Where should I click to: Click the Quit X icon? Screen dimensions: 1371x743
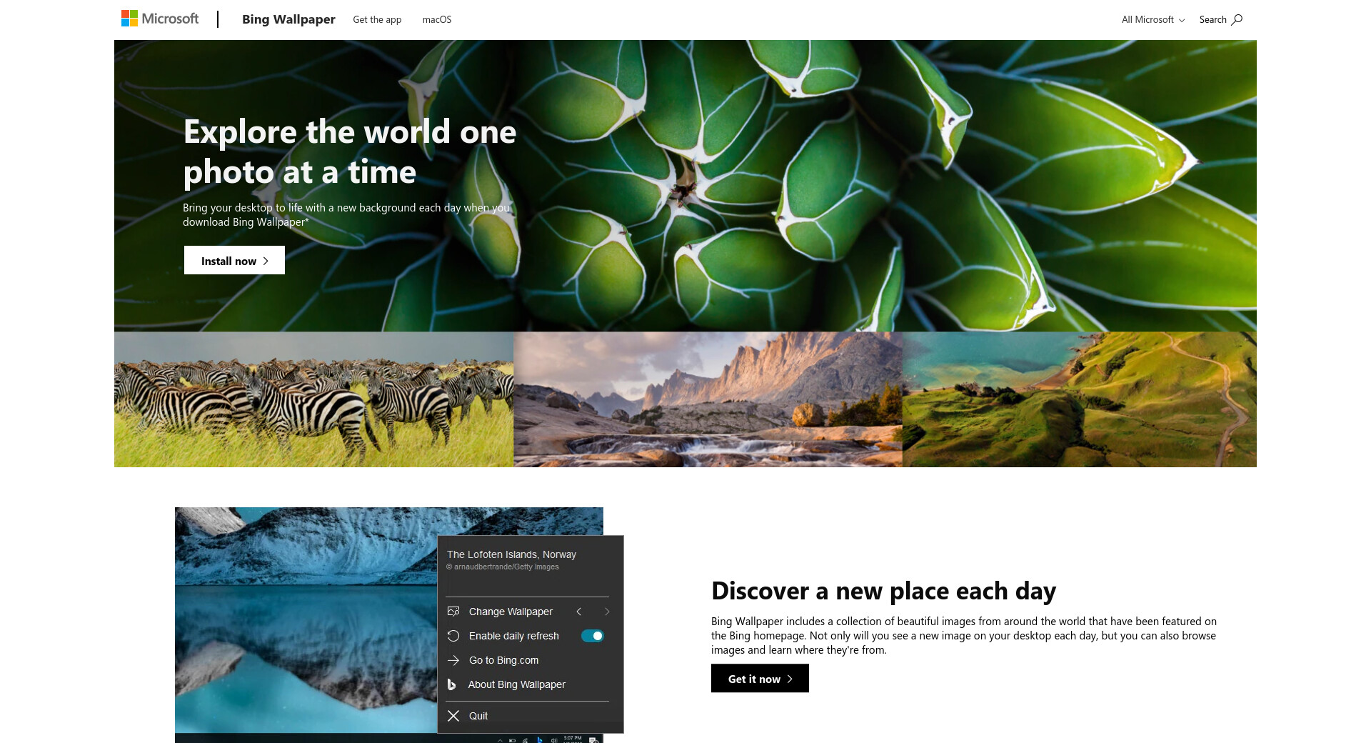[x=453, y=716]
